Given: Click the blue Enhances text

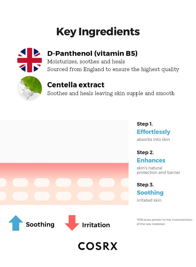Looking at the screenshot, I should 151,160.
